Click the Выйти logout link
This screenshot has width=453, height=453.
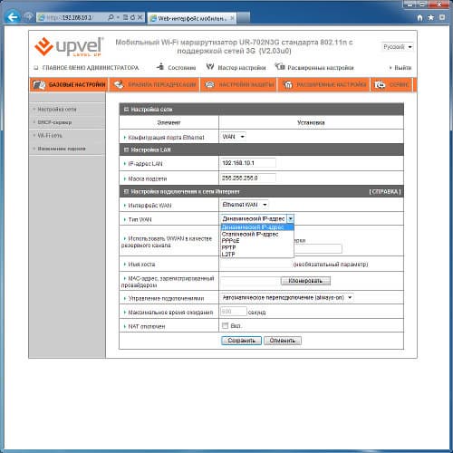coord(402,68)
